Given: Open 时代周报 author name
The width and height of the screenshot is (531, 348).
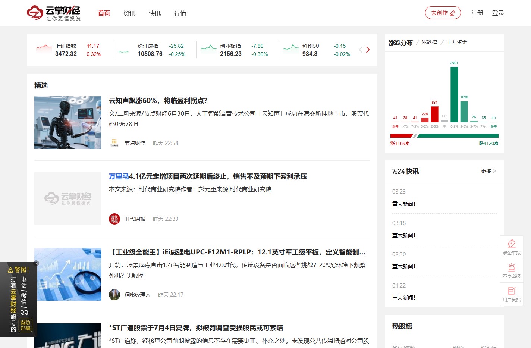Looking at the screenshot, I should [135, 219].
